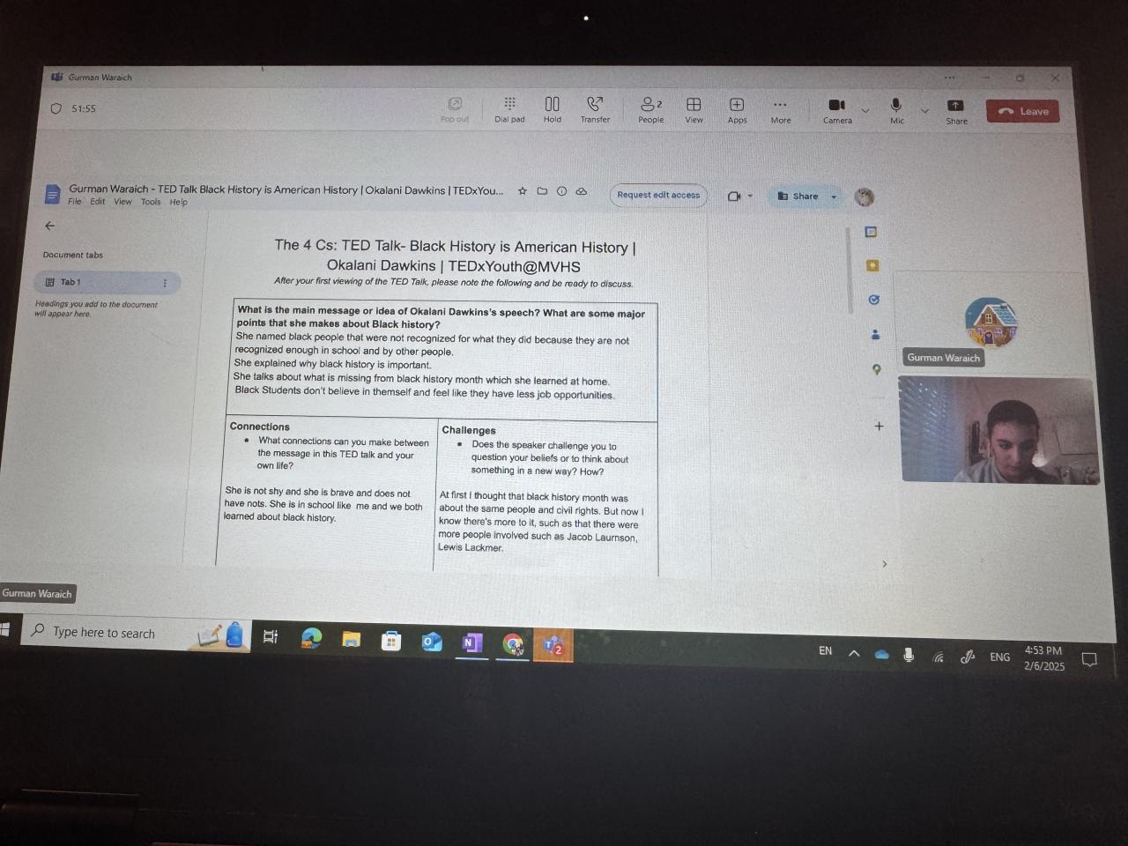Screen dimensions: 1128x846
Task: Open Microsoft Teams from the taskbar
Action: coord(553,647)
